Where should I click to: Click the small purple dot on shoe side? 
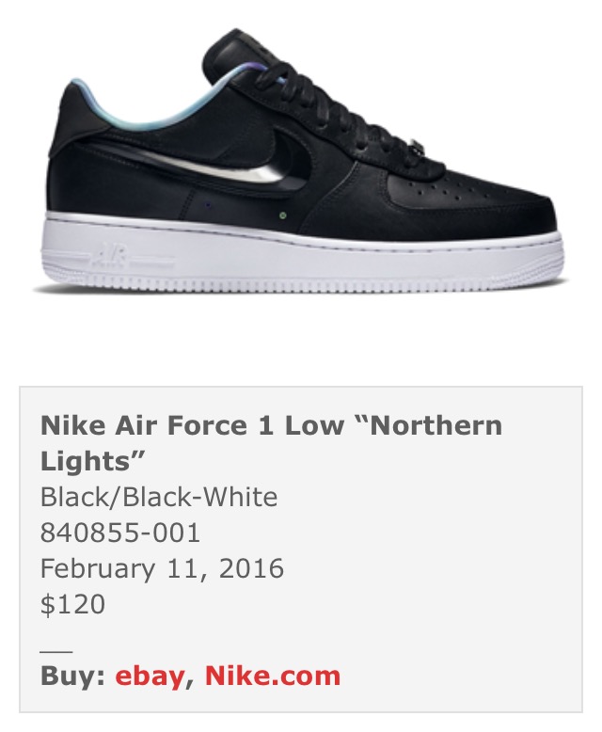coord(207,205)
